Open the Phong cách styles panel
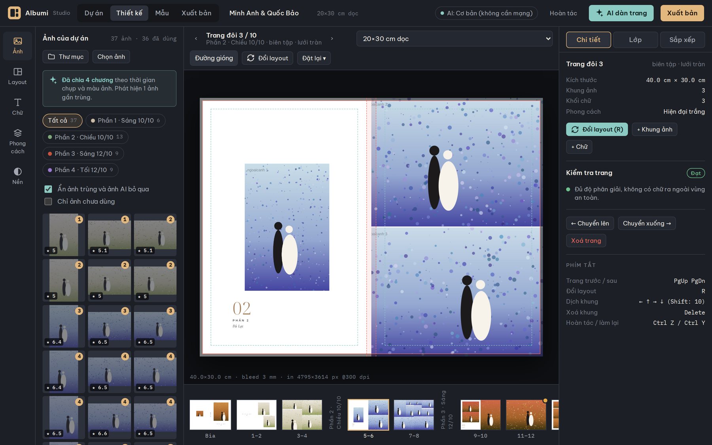Viewport: 712px width, 445px height. (17, 142)
